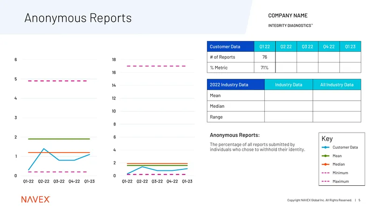Click the '2022 Industry Data' table header

pyautogui.click(x=236, y=84)
